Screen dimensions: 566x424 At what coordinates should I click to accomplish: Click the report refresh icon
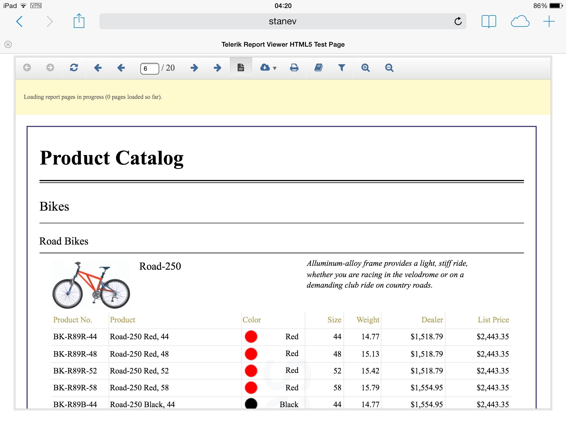click(x=74, y=68)
